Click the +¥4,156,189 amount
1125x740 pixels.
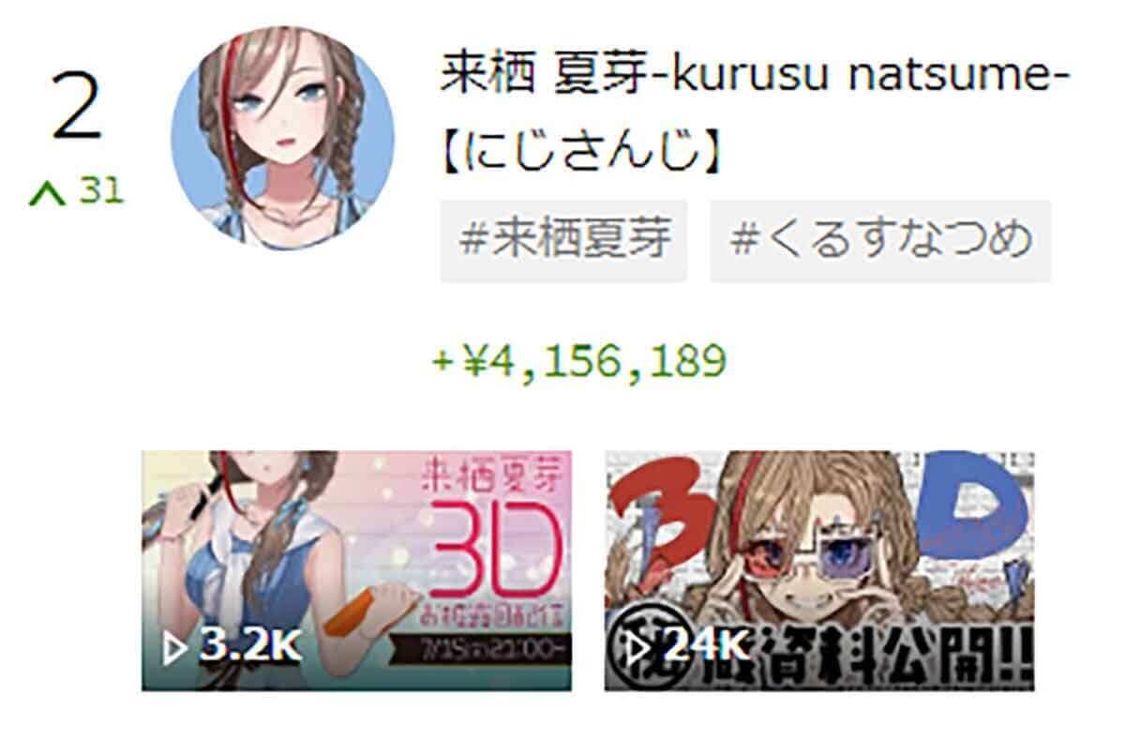578,361
